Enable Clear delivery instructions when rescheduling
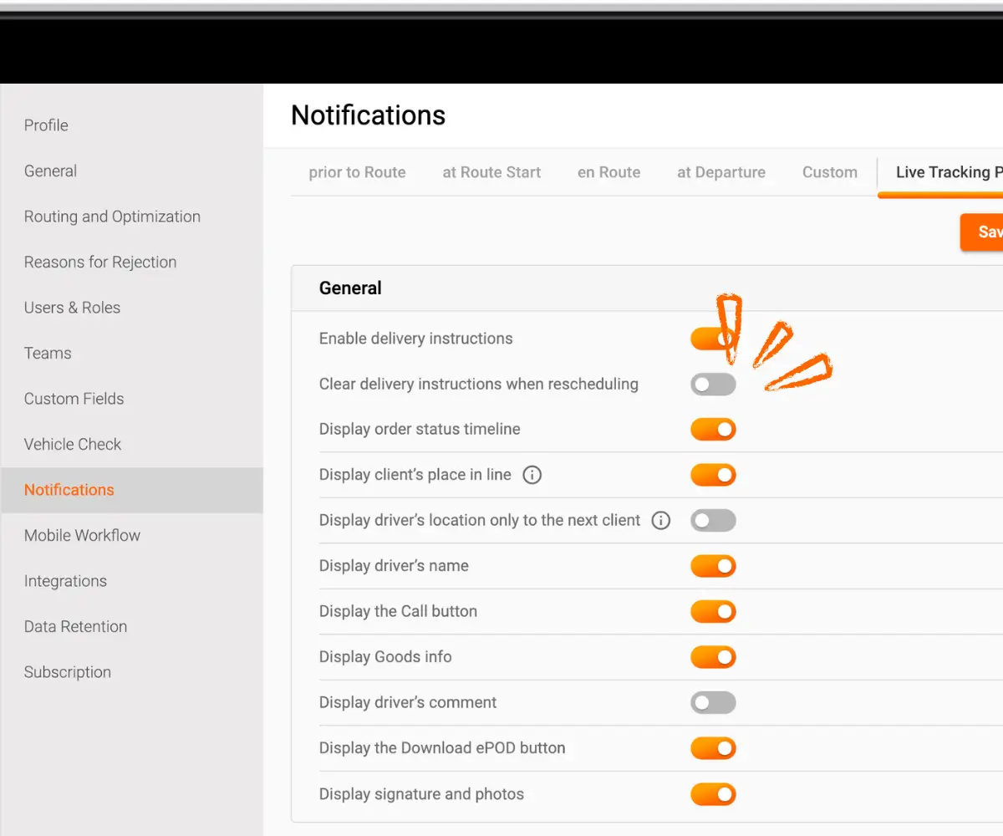 point(713,385)
